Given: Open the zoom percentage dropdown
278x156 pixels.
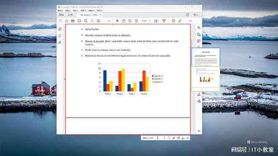Looking at the screenshot, I should [x=146, y=21].
